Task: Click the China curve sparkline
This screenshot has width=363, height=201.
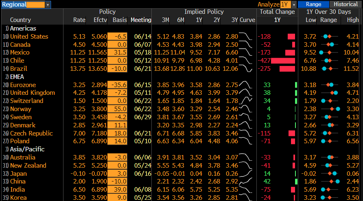Action: coord(245,181)
